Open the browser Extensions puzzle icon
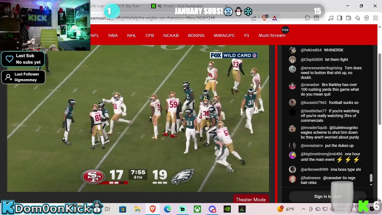The height and width of the screenshot is (215, 382). click(x=307, y=18)
